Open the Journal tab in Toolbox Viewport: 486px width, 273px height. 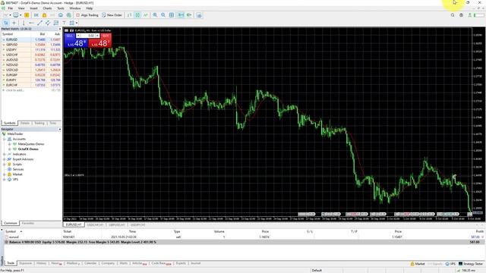point(196,263)
